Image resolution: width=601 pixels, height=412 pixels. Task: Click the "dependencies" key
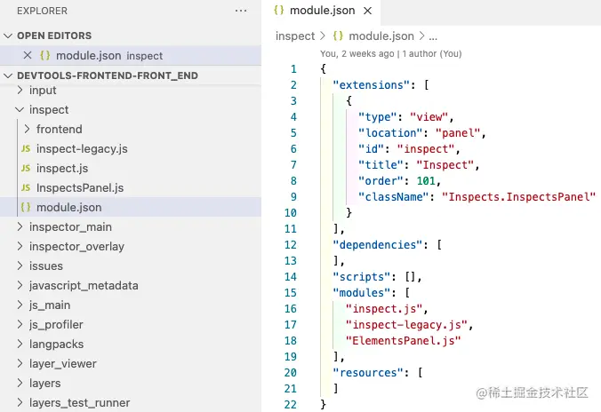[378, 245]
